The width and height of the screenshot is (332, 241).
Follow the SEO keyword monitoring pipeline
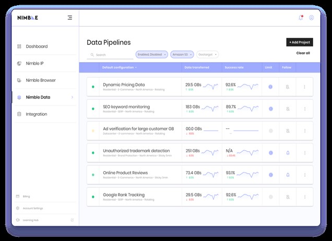click(x=288, y=109)
